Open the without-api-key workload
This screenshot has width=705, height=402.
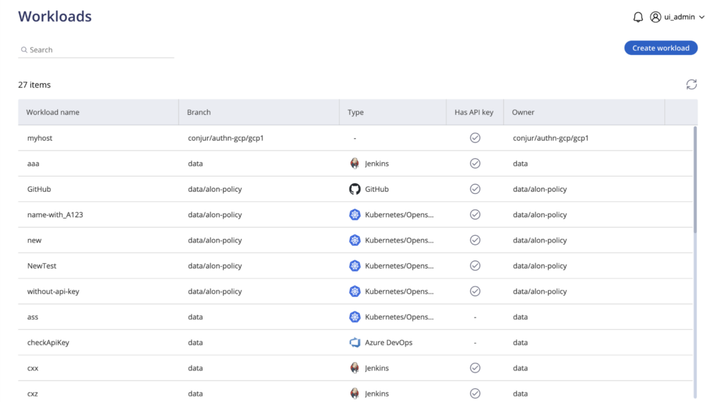(x=53, y=291)
